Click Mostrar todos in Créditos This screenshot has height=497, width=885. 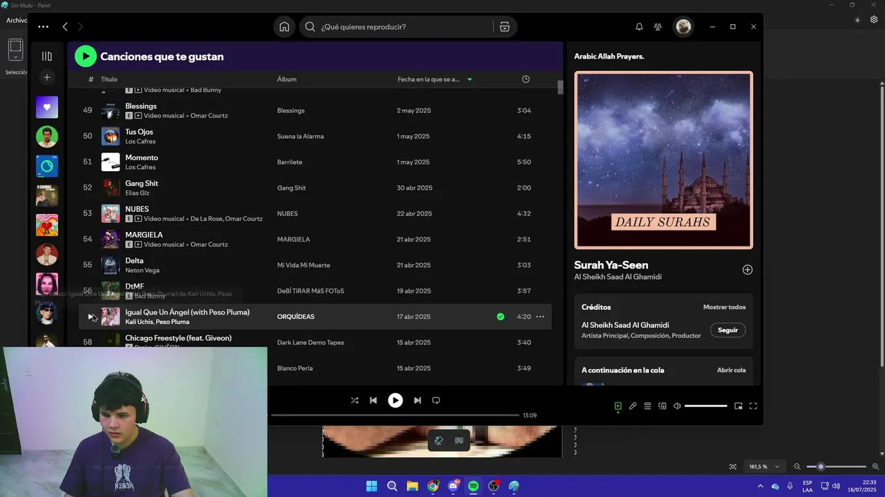tap(724, 307)
